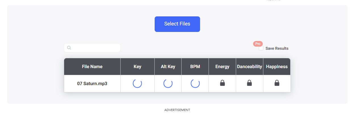The height and width of the screenshot is (117, 353).
Task: Click the Key column header
Action: [x=137, y=67]
